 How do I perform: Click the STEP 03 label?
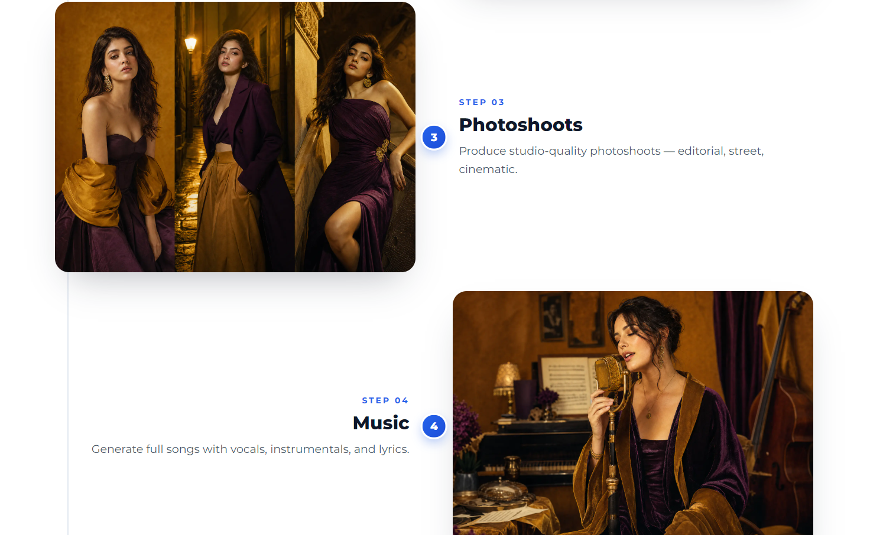tap(482, 102)
